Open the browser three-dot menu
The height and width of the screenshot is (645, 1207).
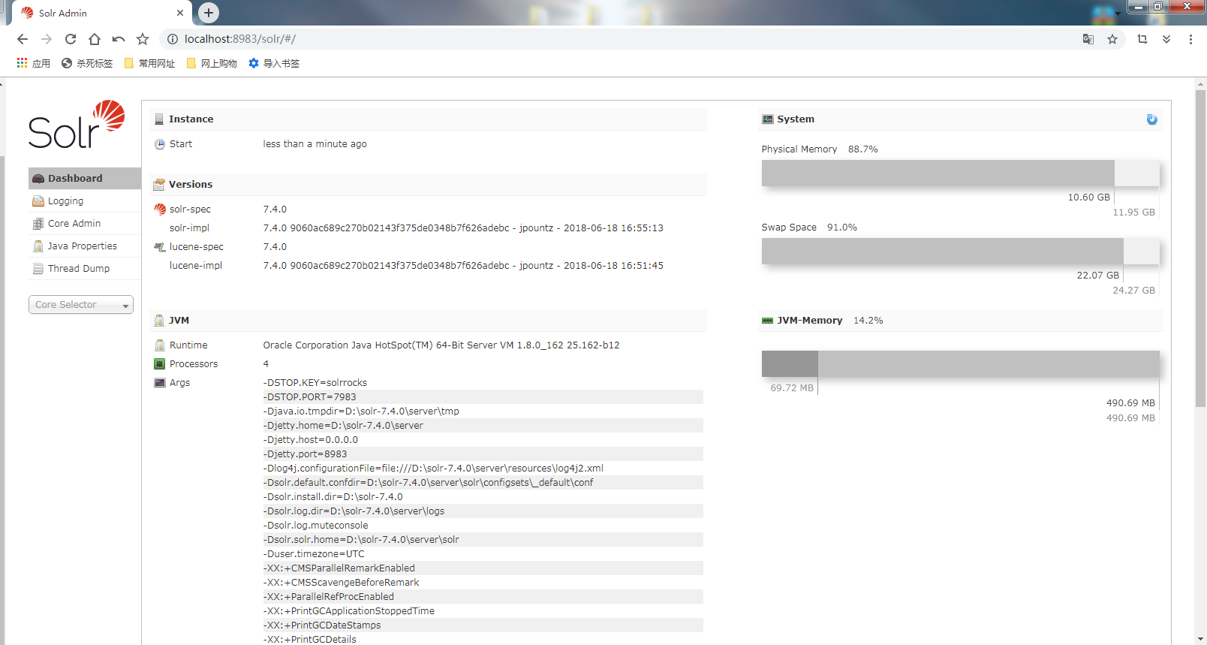click(1190, 39)
